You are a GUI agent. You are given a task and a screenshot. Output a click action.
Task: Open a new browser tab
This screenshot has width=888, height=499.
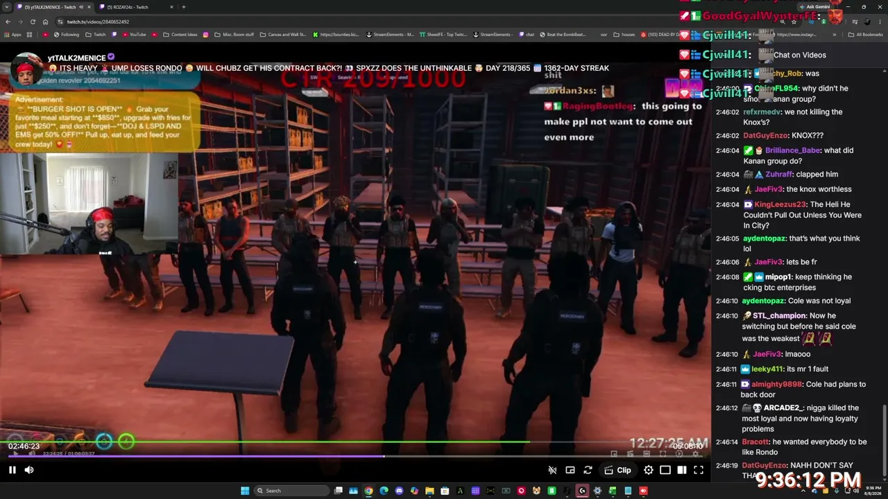[x=184, y=7]
